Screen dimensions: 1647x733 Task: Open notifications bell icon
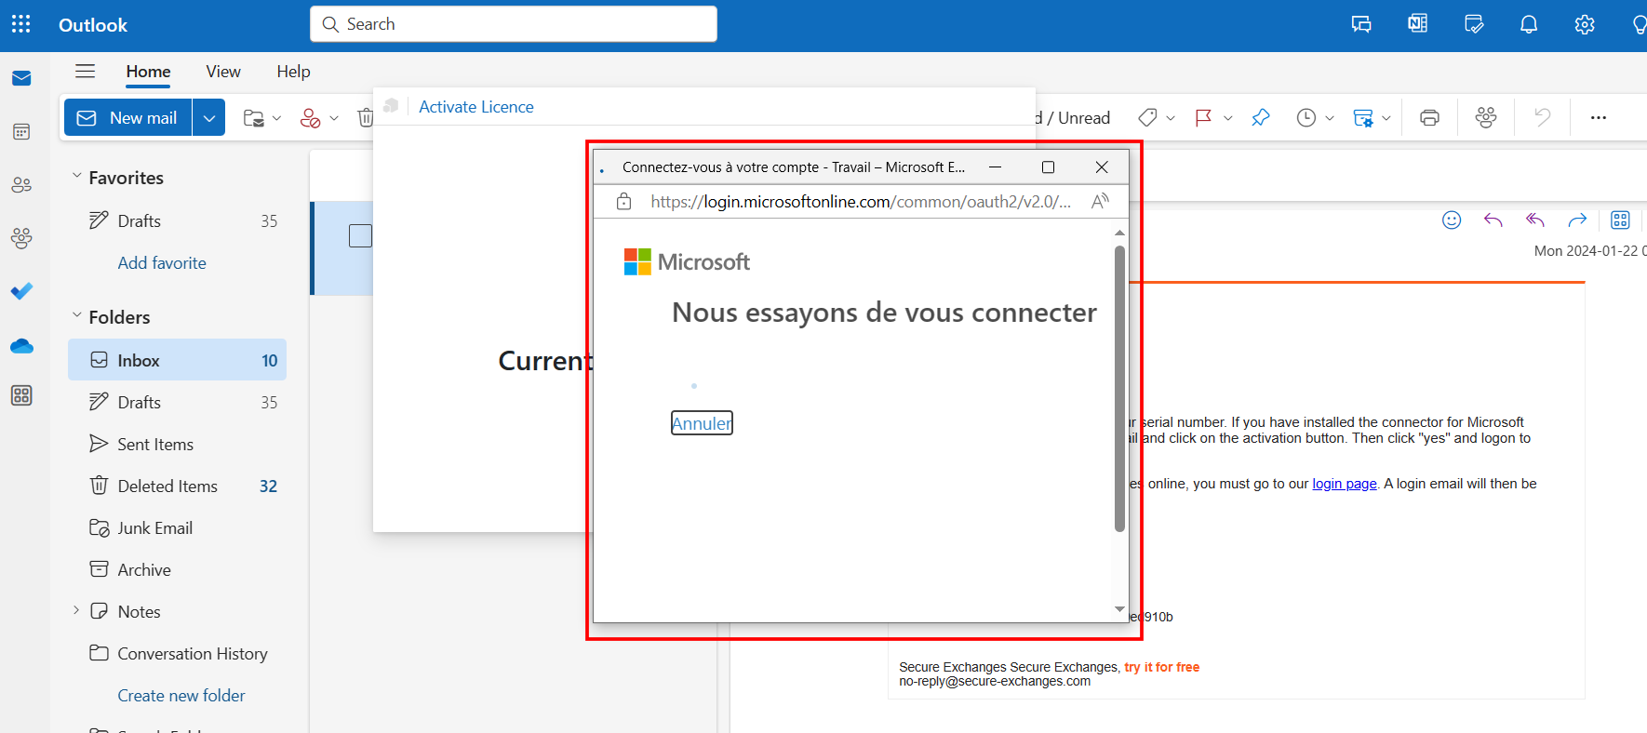[1529, 24]
